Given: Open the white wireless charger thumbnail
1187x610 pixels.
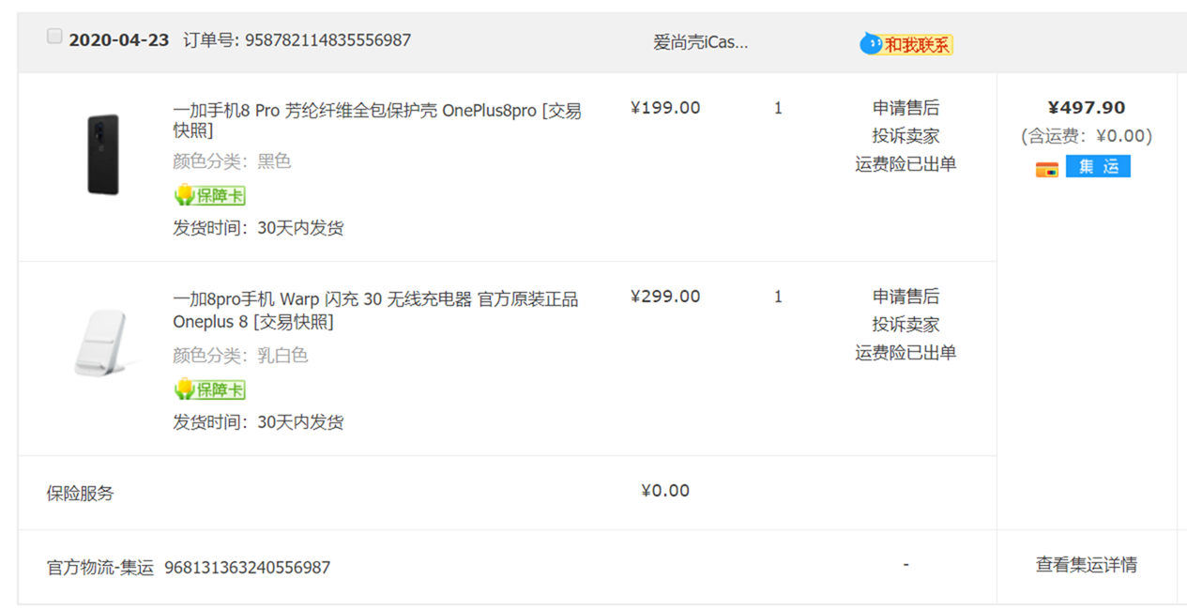Looking at the screenshot, I should pyautogui.click(x=103, y=343).
